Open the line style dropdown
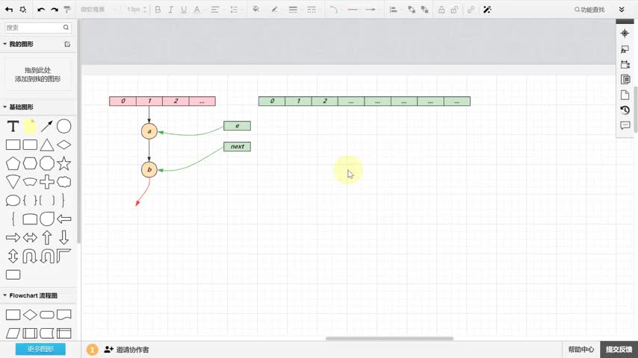Viewport: 638px width, 358px height. pos(312,10)
